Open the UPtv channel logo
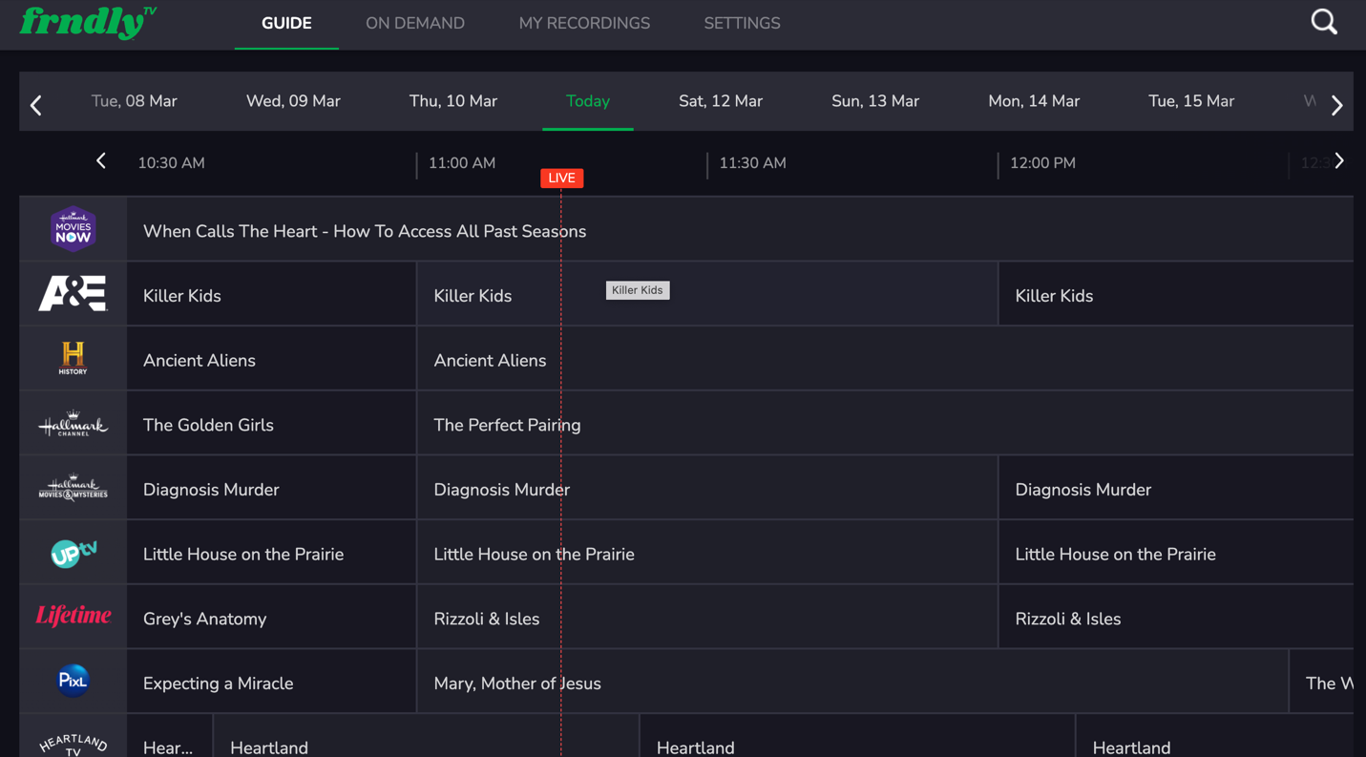Viewport: 1366px width, 757px height. coord(74,553)
